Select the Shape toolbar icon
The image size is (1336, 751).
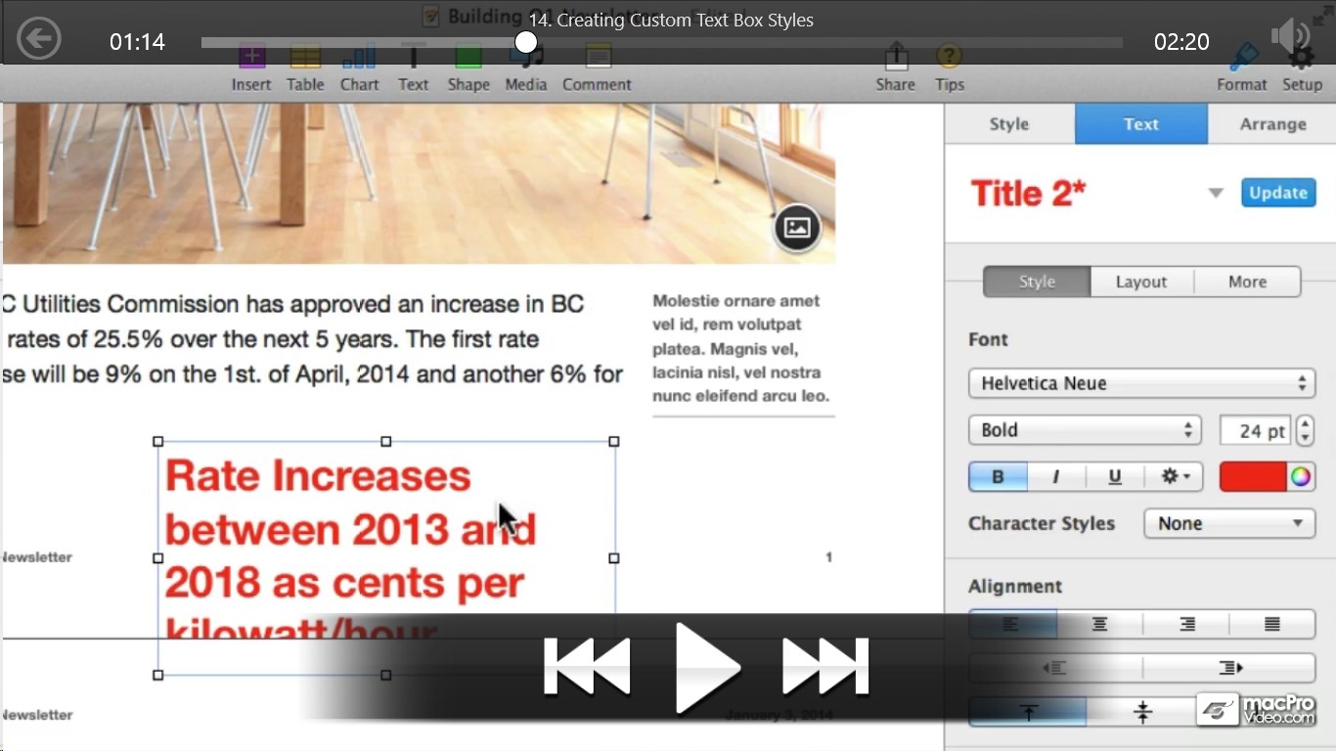point(468,68)
